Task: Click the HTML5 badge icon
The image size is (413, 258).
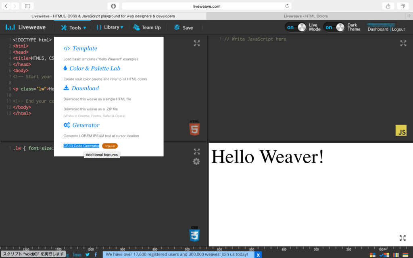Action: tap(195, 127)
